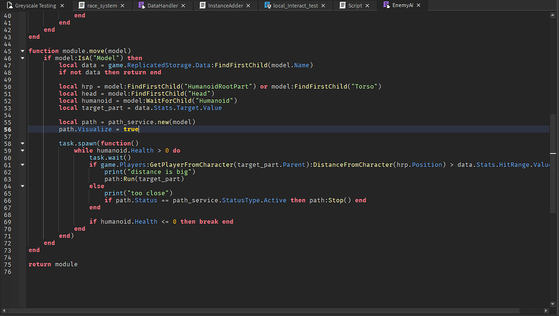Click line number 75 in the gutter

(x=8, y=264)
